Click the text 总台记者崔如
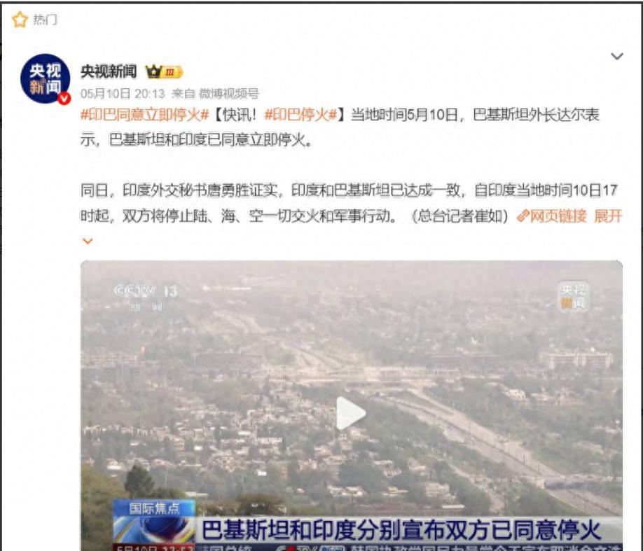This screenshot has height=551, width=643. click(x=459, y=216)
